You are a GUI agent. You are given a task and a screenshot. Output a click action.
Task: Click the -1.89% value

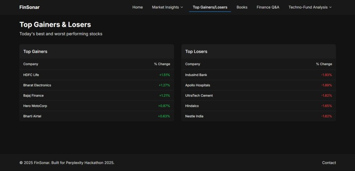tap(326, 85)
